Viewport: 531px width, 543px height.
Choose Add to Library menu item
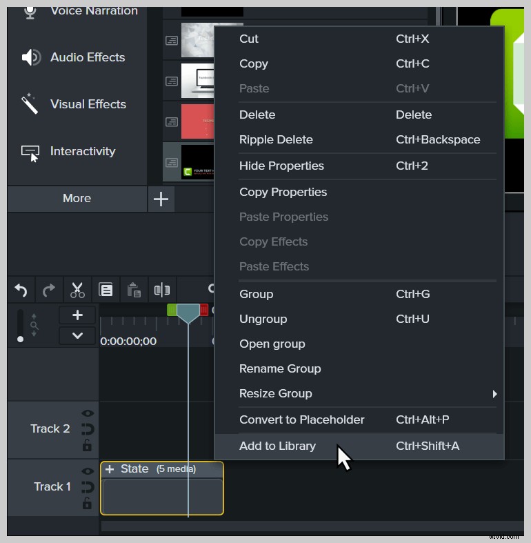359,446
